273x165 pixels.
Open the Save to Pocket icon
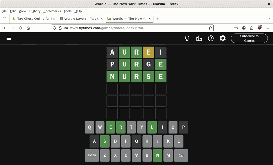click(236, 28)
